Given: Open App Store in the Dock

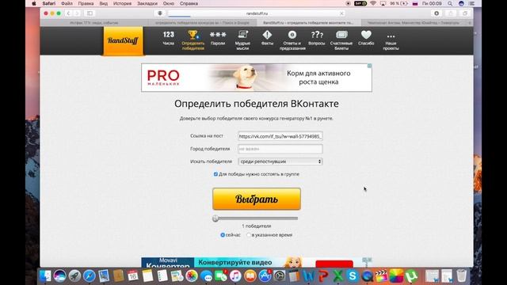Looking at the screenshot, I should click(265, 276).
